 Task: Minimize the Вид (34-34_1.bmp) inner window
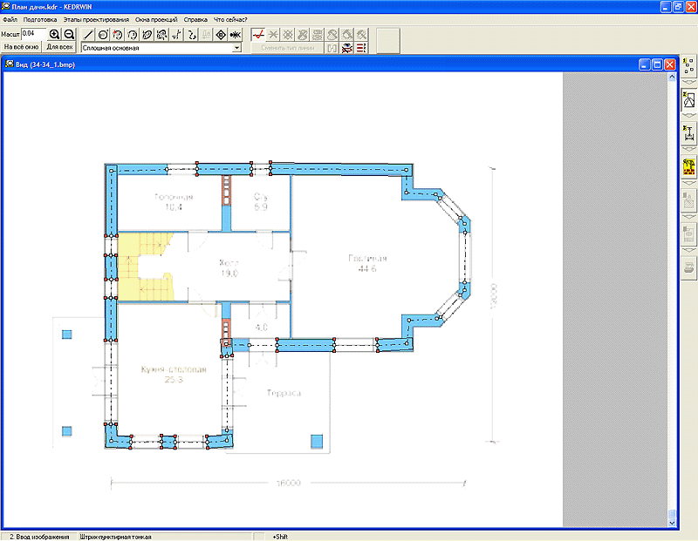pyautogui.click(x=645, y=64)
